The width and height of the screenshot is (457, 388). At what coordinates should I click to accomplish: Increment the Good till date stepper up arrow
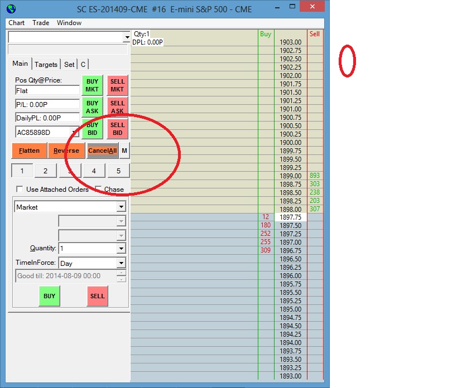121,273
